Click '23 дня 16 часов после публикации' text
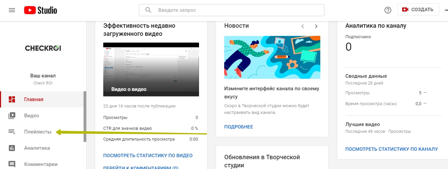 140,106
